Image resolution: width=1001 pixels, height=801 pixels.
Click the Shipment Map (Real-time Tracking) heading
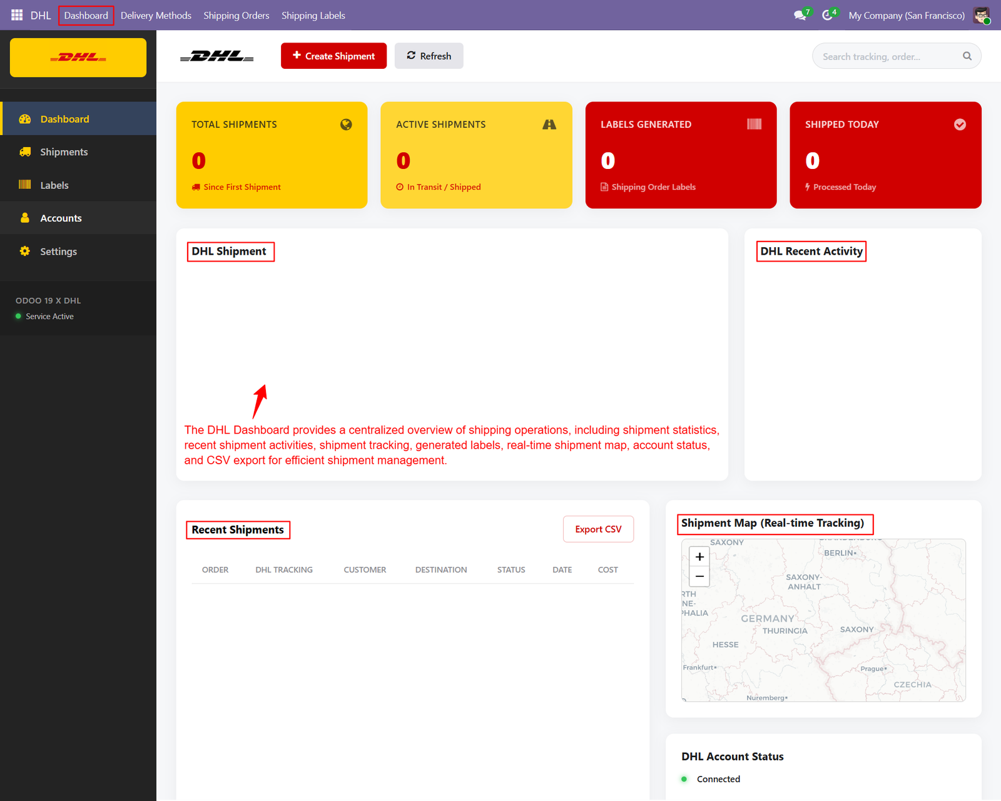[773, 523]
